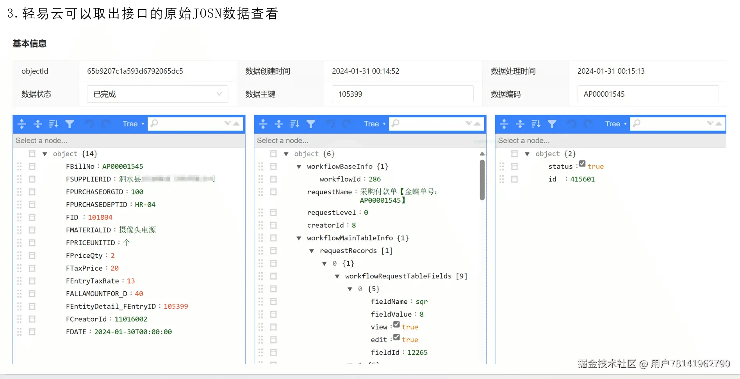Open the Tree mode dropdown in the right panel
This screenshot has width=740, height=379.
pos(616,124)
